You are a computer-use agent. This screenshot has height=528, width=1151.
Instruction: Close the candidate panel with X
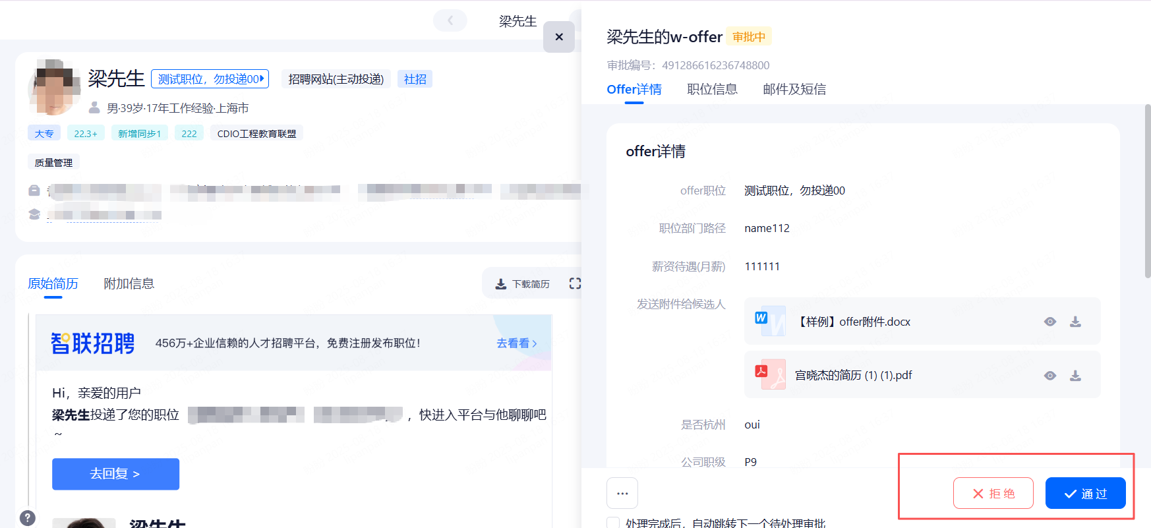point(559,37)
